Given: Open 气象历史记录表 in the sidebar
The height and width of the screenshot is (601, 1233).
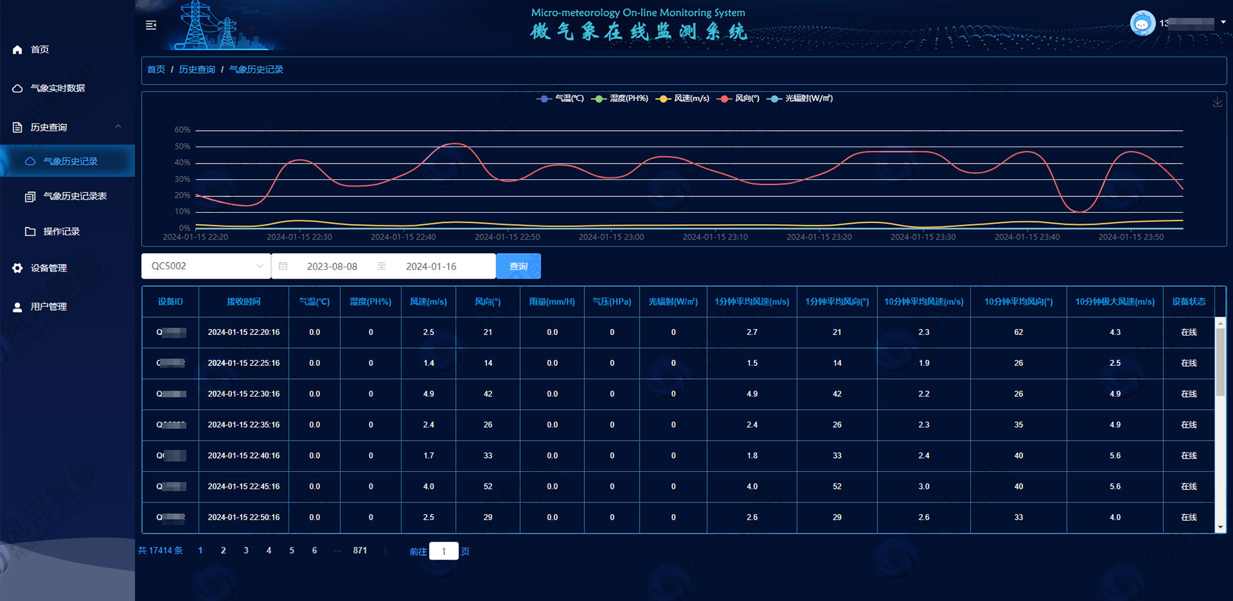Looking at the screenshot, I should click(75, 196).
